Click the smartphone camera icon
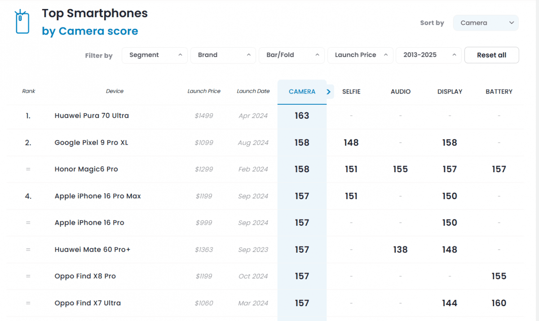Image resolution: width=539 pixels, height=321 pixels. pyautogui.click(x=22, y=22)
